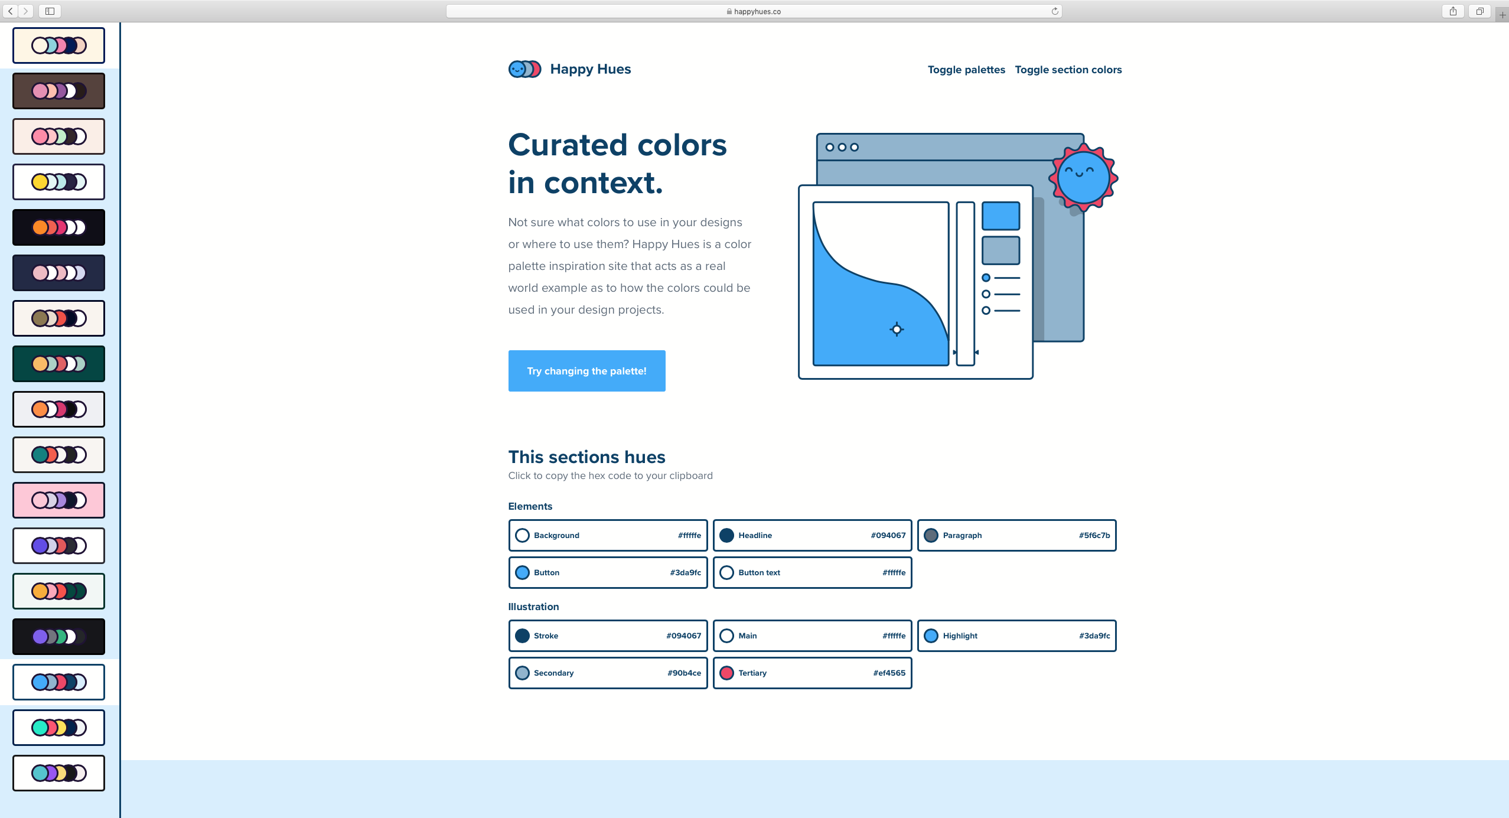Open the Safari sidebar icon

(50, 11)
